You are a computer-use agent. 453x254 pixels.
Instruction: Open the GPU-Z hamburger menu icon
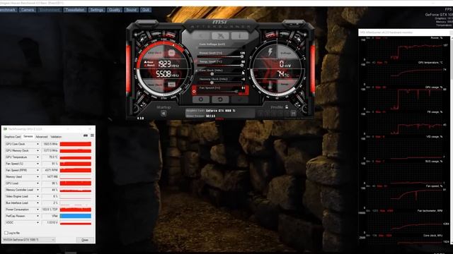(x=92, y=135)
